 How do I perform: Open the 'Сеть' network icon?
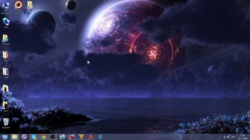[x=6, y=23]
